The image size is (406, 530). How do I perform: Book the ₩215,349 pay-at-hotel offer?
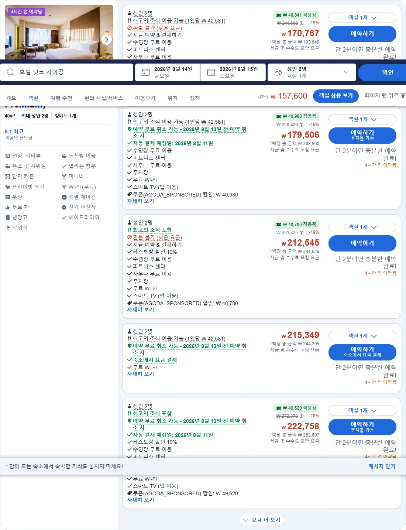point(362,352)
